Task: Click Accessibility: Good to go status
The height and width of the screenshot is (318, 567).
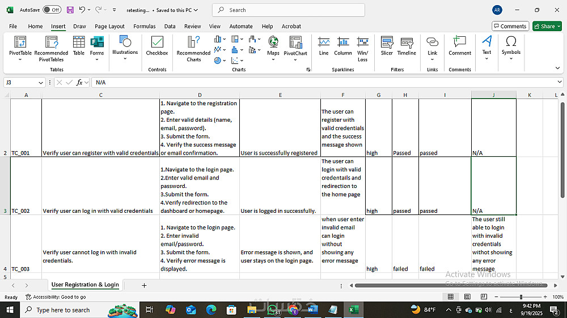Action: click(x=56, y=296)
